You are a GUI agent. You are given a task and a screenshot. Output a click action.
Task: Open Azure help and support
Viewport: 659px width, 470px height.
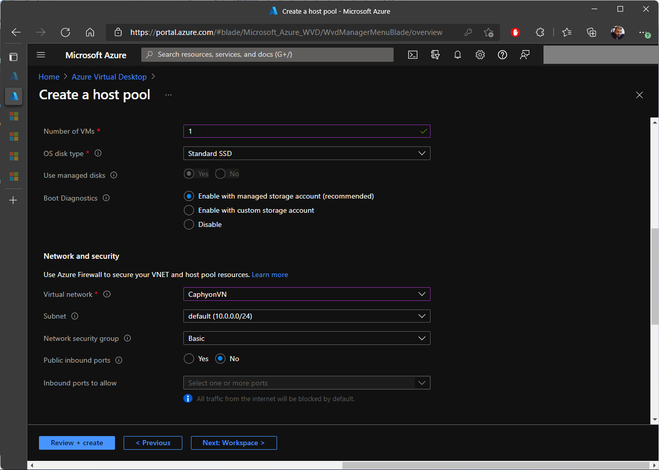pyautogui.click(x=502, y=55)
